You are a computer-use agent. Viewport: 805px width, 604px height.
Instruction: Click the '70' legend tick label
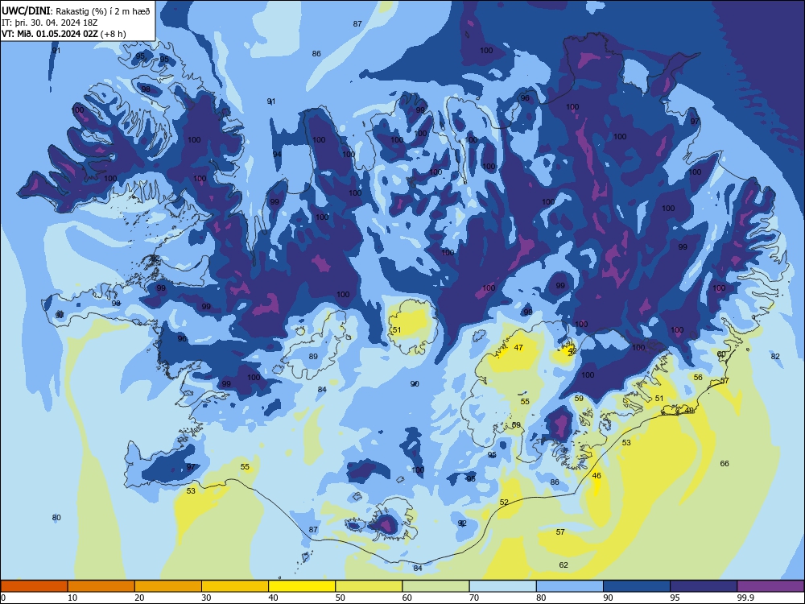(x=474, y=598)
